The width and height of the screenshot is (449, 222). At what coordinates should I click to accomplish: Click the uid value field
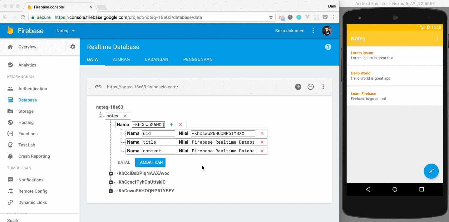[x=223, y=133]
